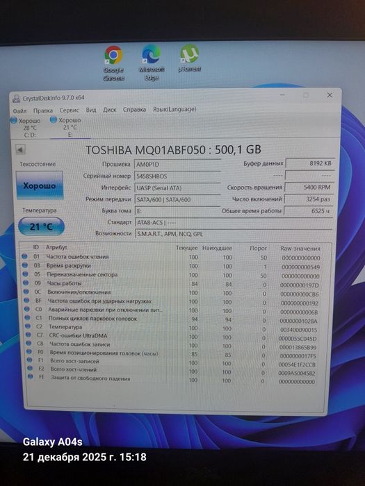365x486 pixels.
Task: Click the Атрибут column header
Action: pos(56,247)
